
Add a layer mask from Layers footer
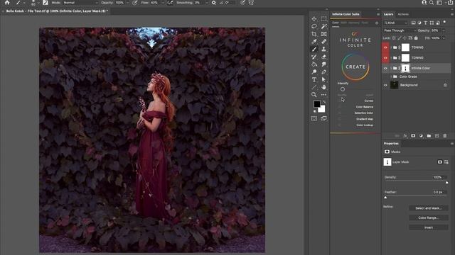pos(413,135)
